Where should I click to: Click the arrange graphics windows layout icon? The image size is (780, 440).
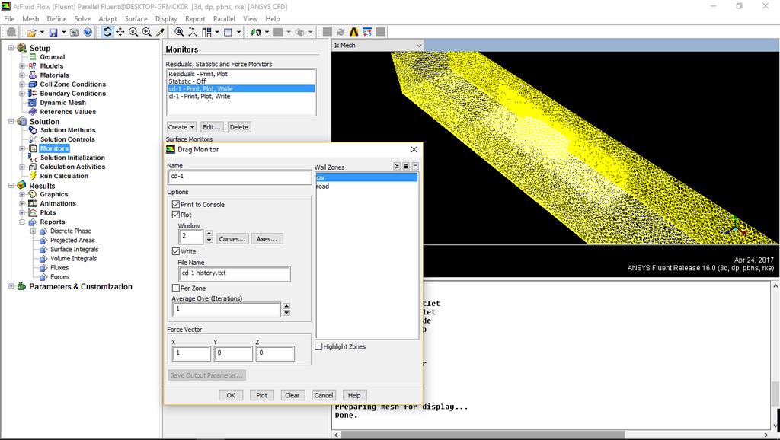coord(207,32)
